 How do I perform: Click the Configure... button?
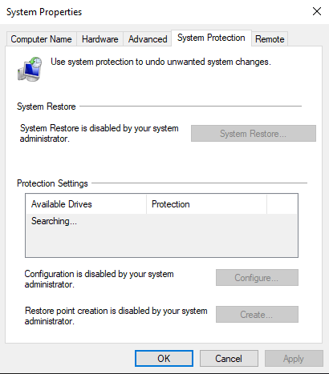(x=257, y=278)
